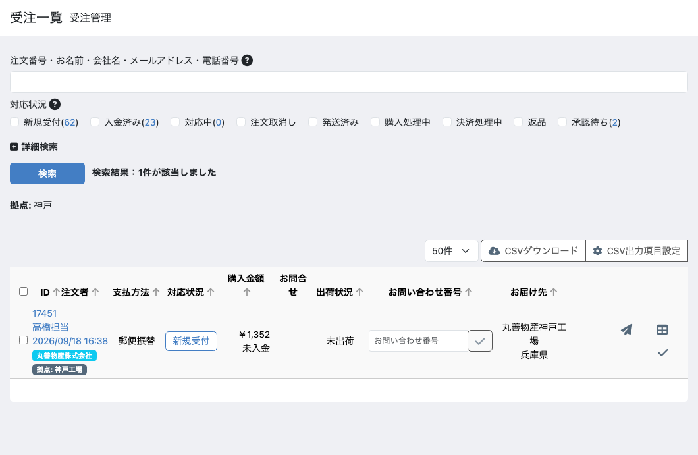The height and width of the screenshot is (455, 698).
Task: Open the 高橋担当 orderer link
Action: [51, 327]
